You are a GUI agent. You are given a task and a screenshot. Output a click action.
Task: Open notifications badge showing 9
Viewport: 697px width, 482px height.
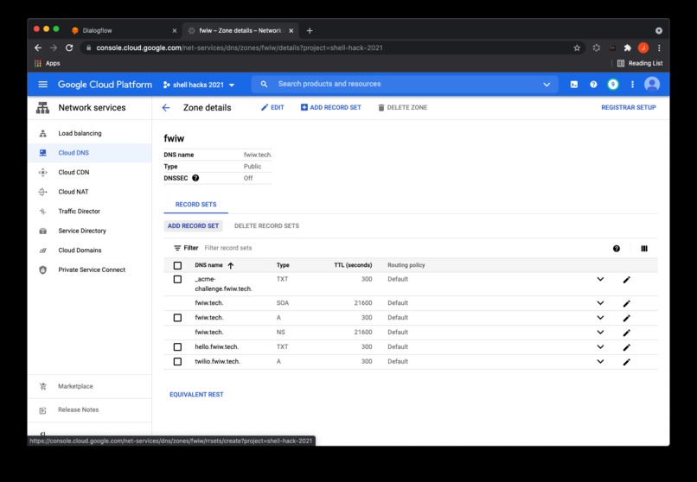coord(613,85)
